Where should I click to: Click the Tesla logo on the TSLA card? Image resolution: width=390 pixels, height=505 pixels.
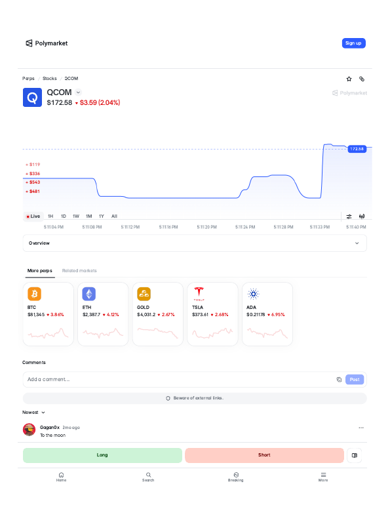click(x=199, y=294)
